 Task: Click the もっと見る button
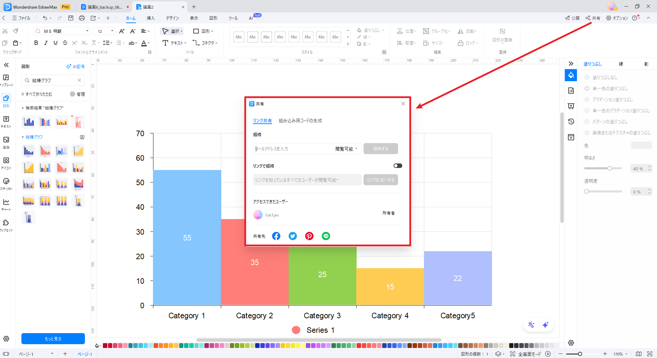[53, 339]
